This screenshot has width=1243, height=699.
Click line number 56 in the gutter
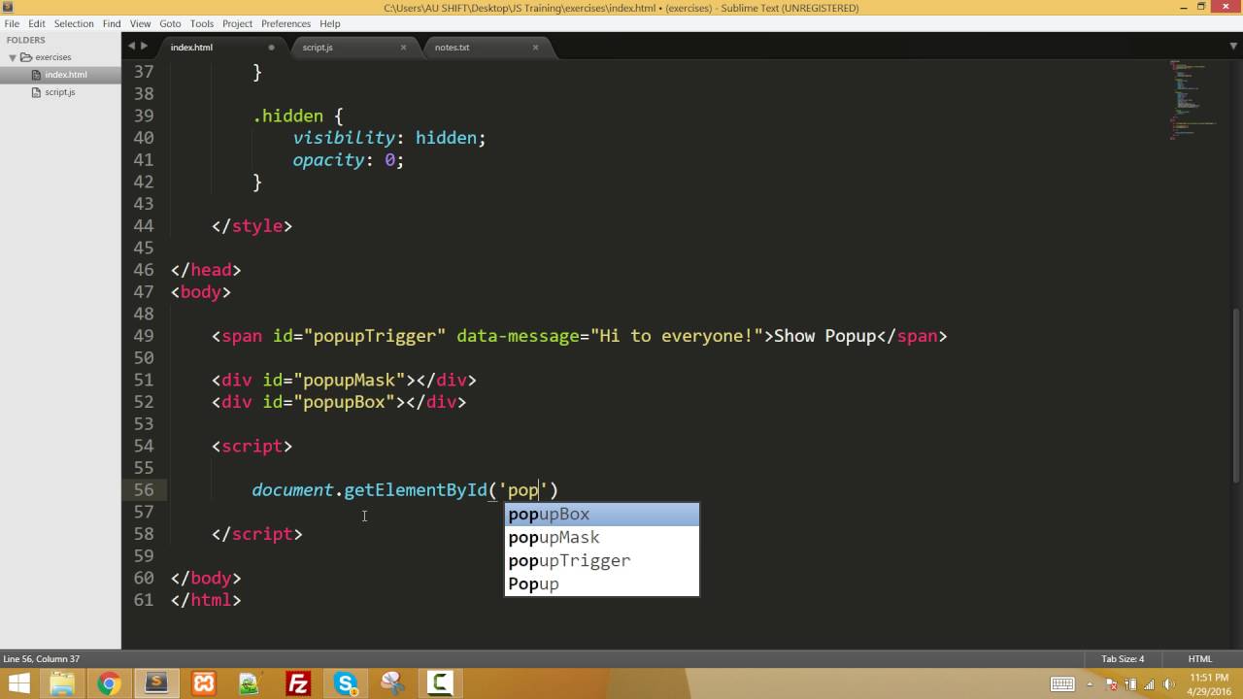[143, 490]
